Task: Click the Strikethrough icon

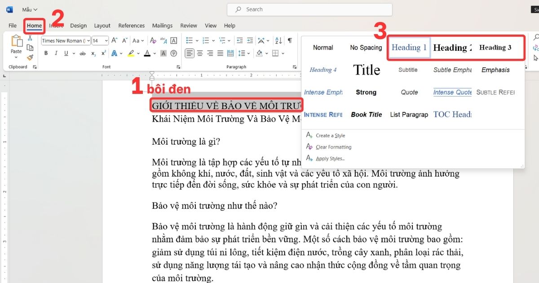Action: coord(83,53)
